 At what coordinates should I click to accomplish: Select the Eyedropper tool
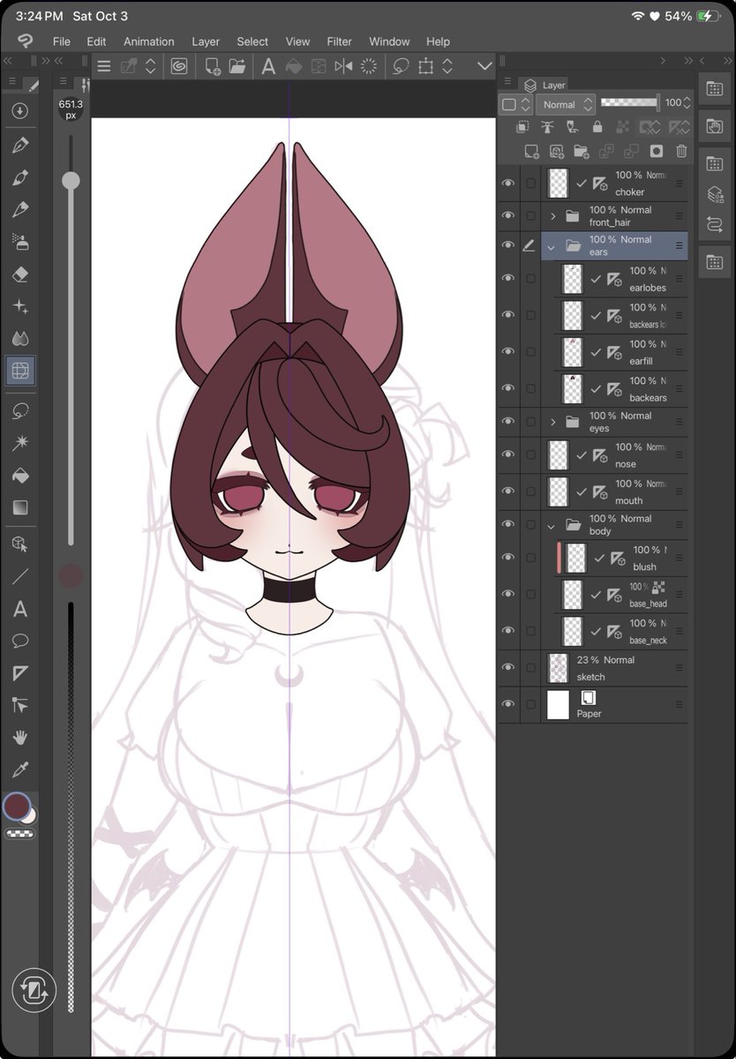(x=20, y=769)
